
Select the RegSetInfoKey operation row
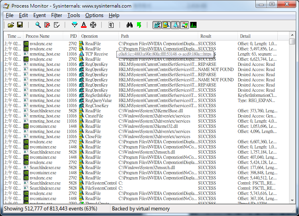(141, 95)
